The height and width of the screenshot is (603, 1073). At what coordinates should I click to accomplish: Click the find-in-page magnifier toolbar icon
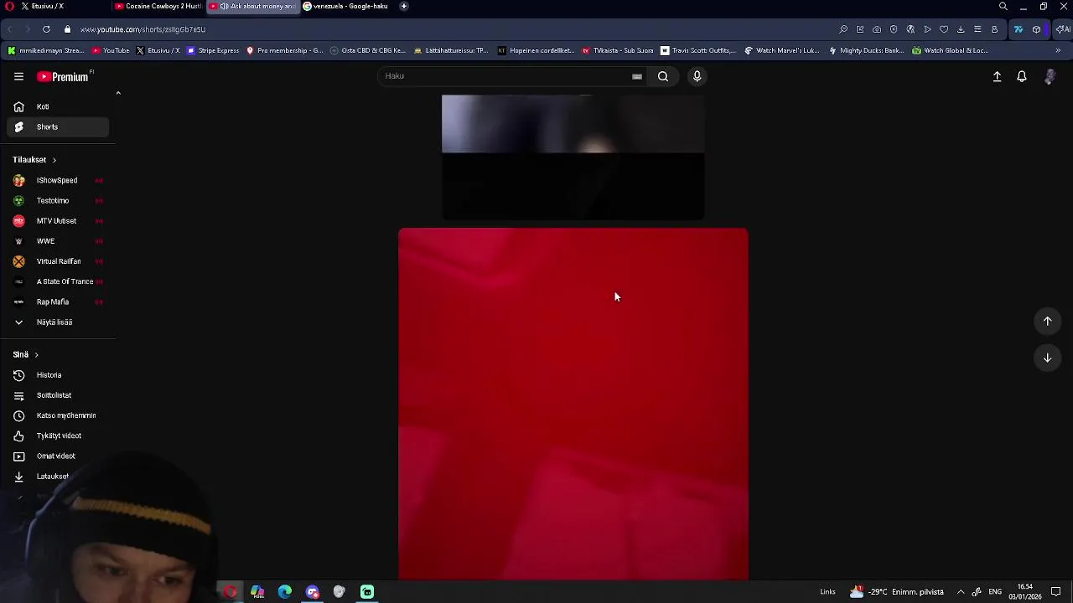[843, 29]
